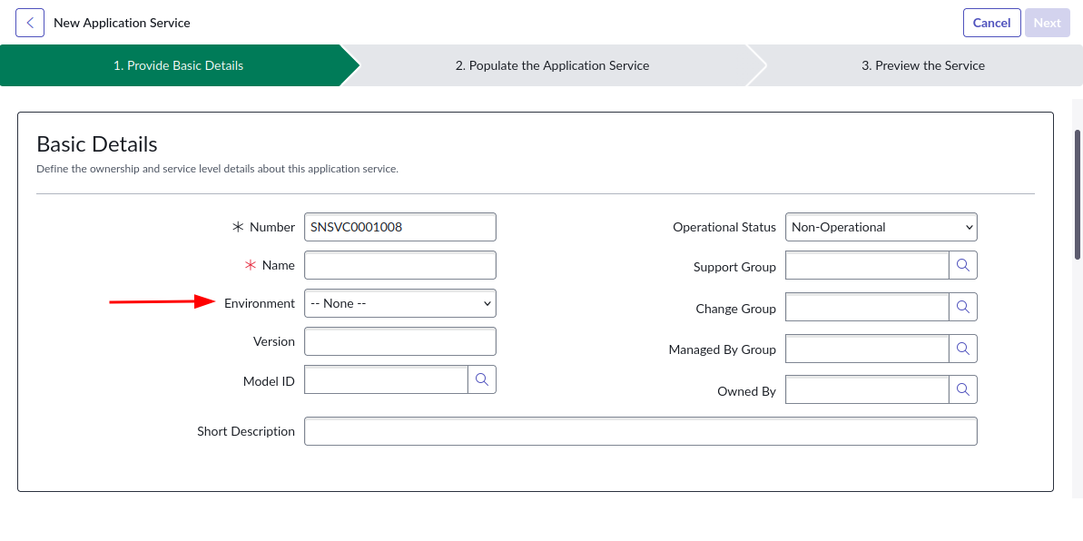Open Change Group lookup search icon
Screen dimensions: 1083x541
(x=963, y=308)
